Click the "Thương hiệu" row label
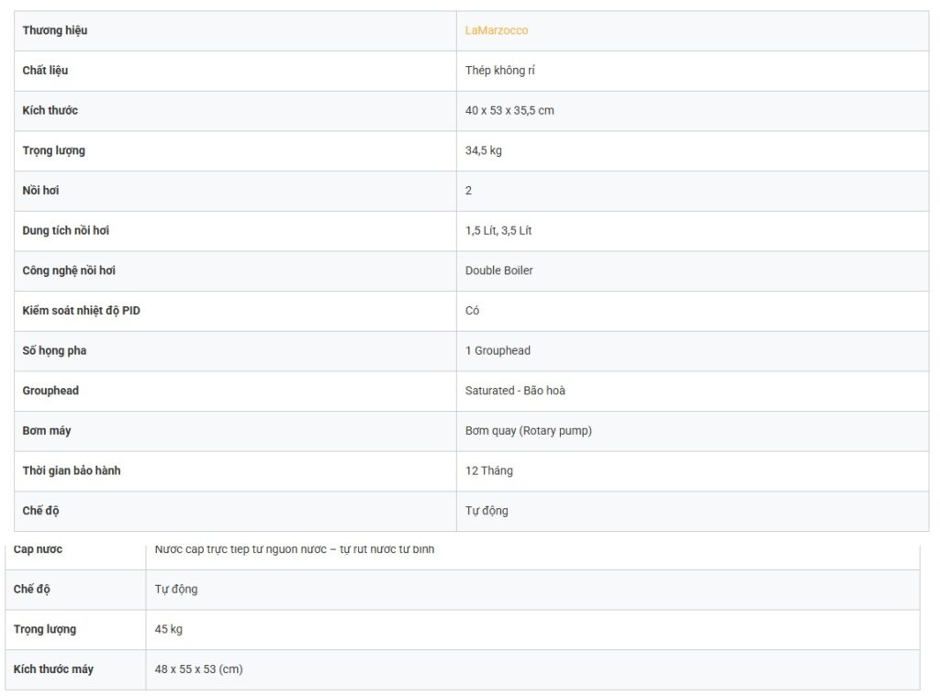The width and height of the screenshot is (940, 696). pyautogui.click(x=55, y=30)
